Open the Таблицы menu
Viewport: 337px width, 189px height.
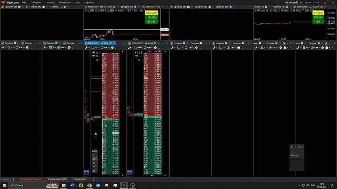tap(50, 2)
